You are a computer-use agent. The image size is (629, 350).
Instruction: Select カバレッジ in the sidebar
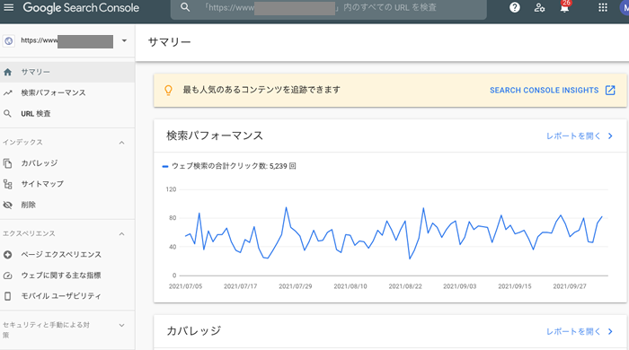click(67, 163)
